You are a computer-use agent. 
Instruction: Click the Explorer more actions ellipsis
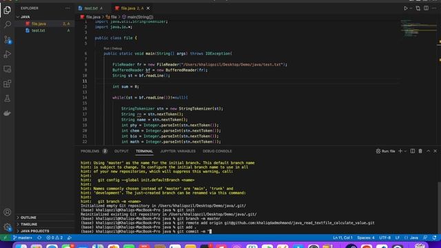pos(68,8)
